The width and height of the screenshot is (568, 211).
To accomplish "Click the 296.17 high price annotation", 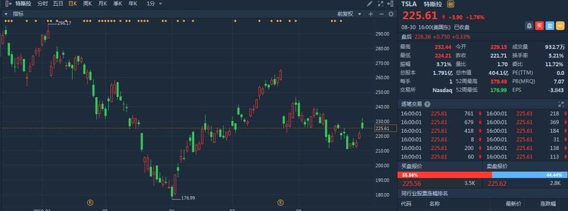I will pyautogui.click(x=65, y=23).
